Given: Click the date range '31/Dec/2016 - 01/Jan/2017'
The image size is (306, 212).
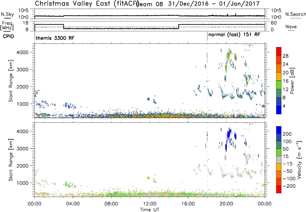Looking at the screenshot, I should (x=214, y=4).
